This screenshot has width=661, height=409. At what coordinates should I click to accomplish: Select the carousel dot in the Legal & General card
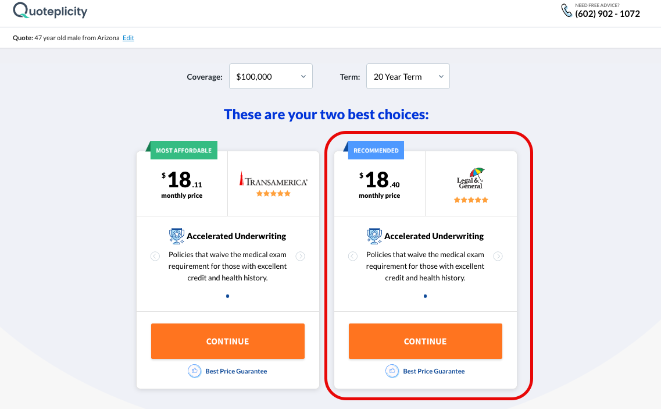[426, 296]
